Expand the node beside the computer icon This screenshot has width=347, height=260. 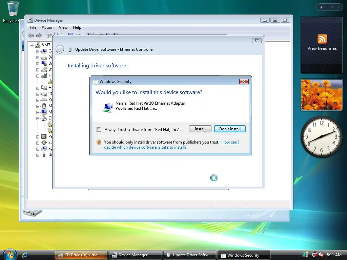[38, 51]
